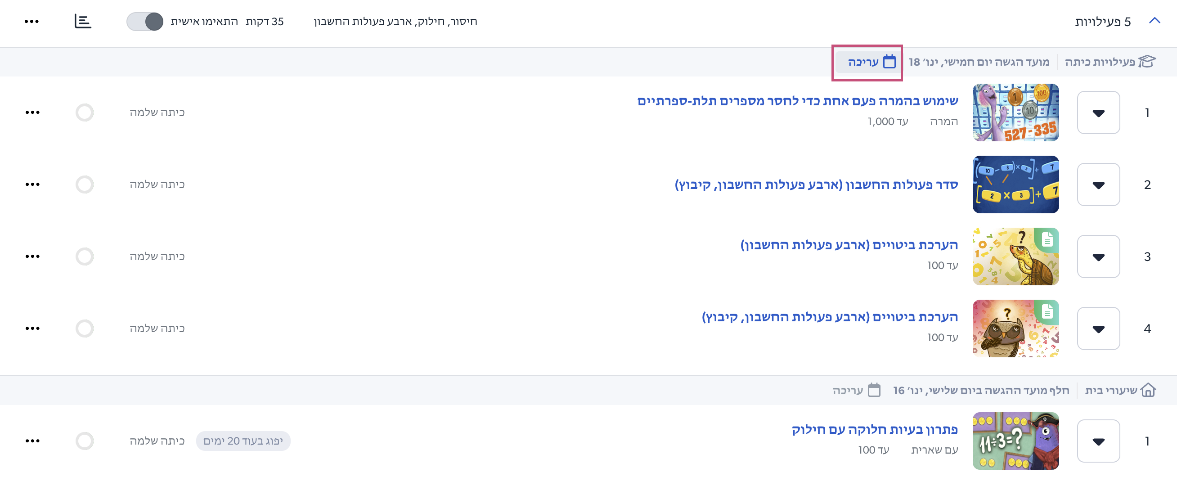
Task: Click the 527-335 subtraction activity thumbnail
Action: 1016,112
